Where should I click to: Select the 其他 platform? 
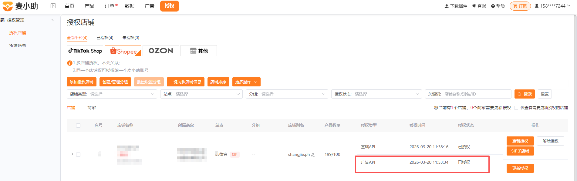[199, 51]
